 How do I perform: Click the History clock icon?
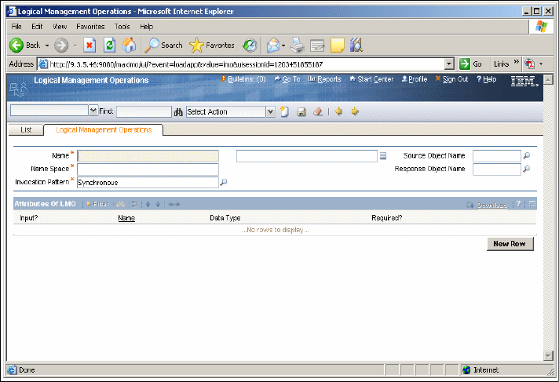pyautogui.click(x=250, y=45)
